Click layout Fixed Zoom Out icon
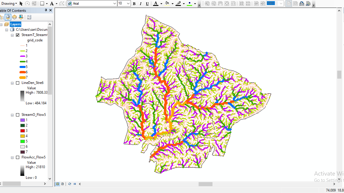The image size is (344, 193). click(248, 4)
